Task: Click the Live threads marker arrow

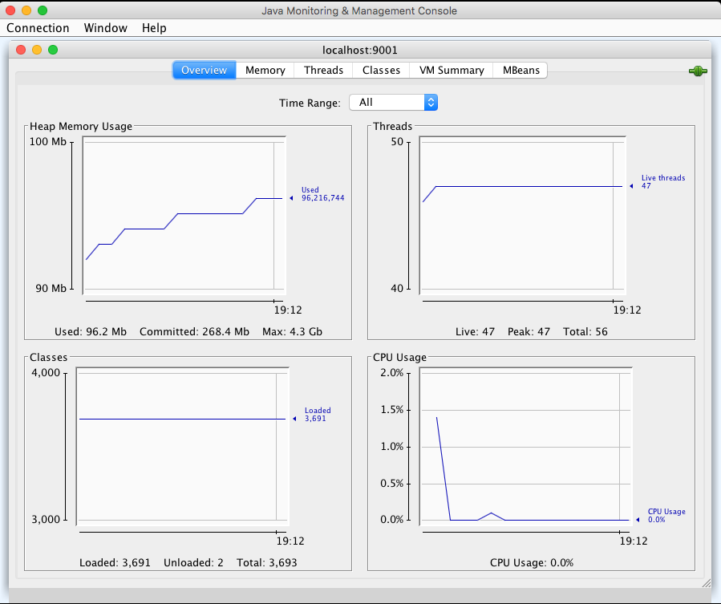Action: click(632, 186)
